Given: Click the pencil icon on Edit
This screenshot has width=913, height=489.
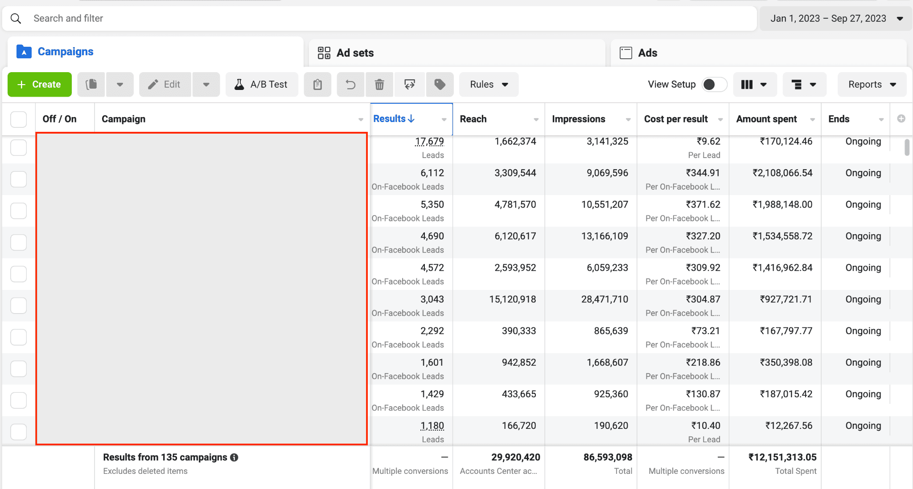Looking at the screenshot, I should point(153,84).
